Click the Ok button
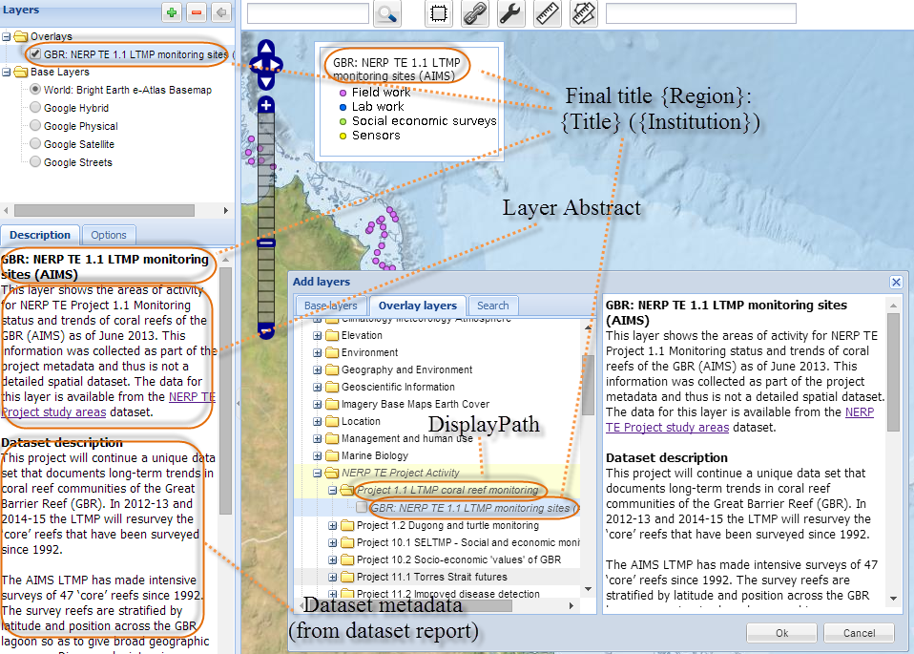 [x=781, y=633]
